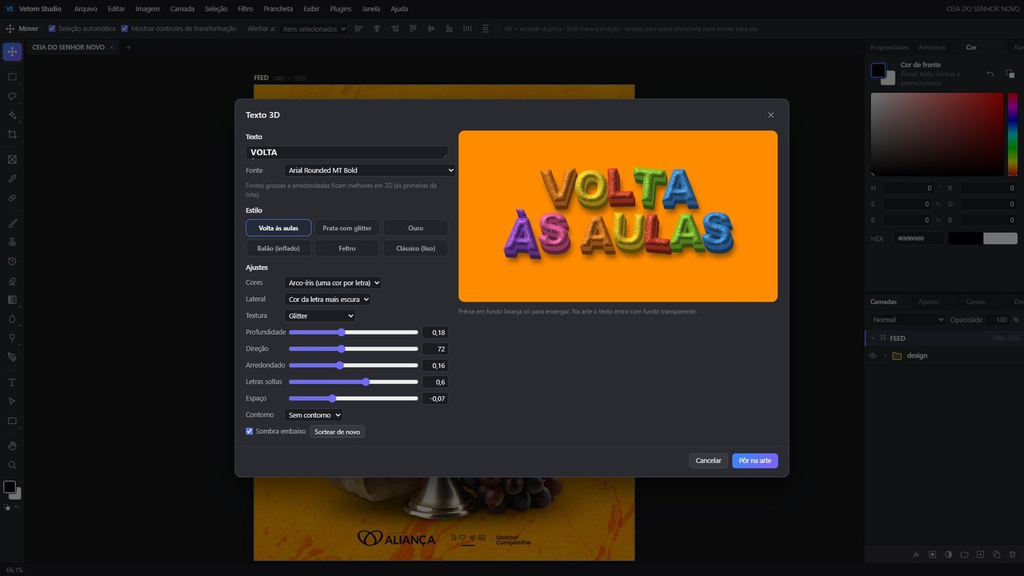Viewport: 1024px width, 576px height.
Task: Select the Move tool in left toolbar
Action: click(12, 52)
